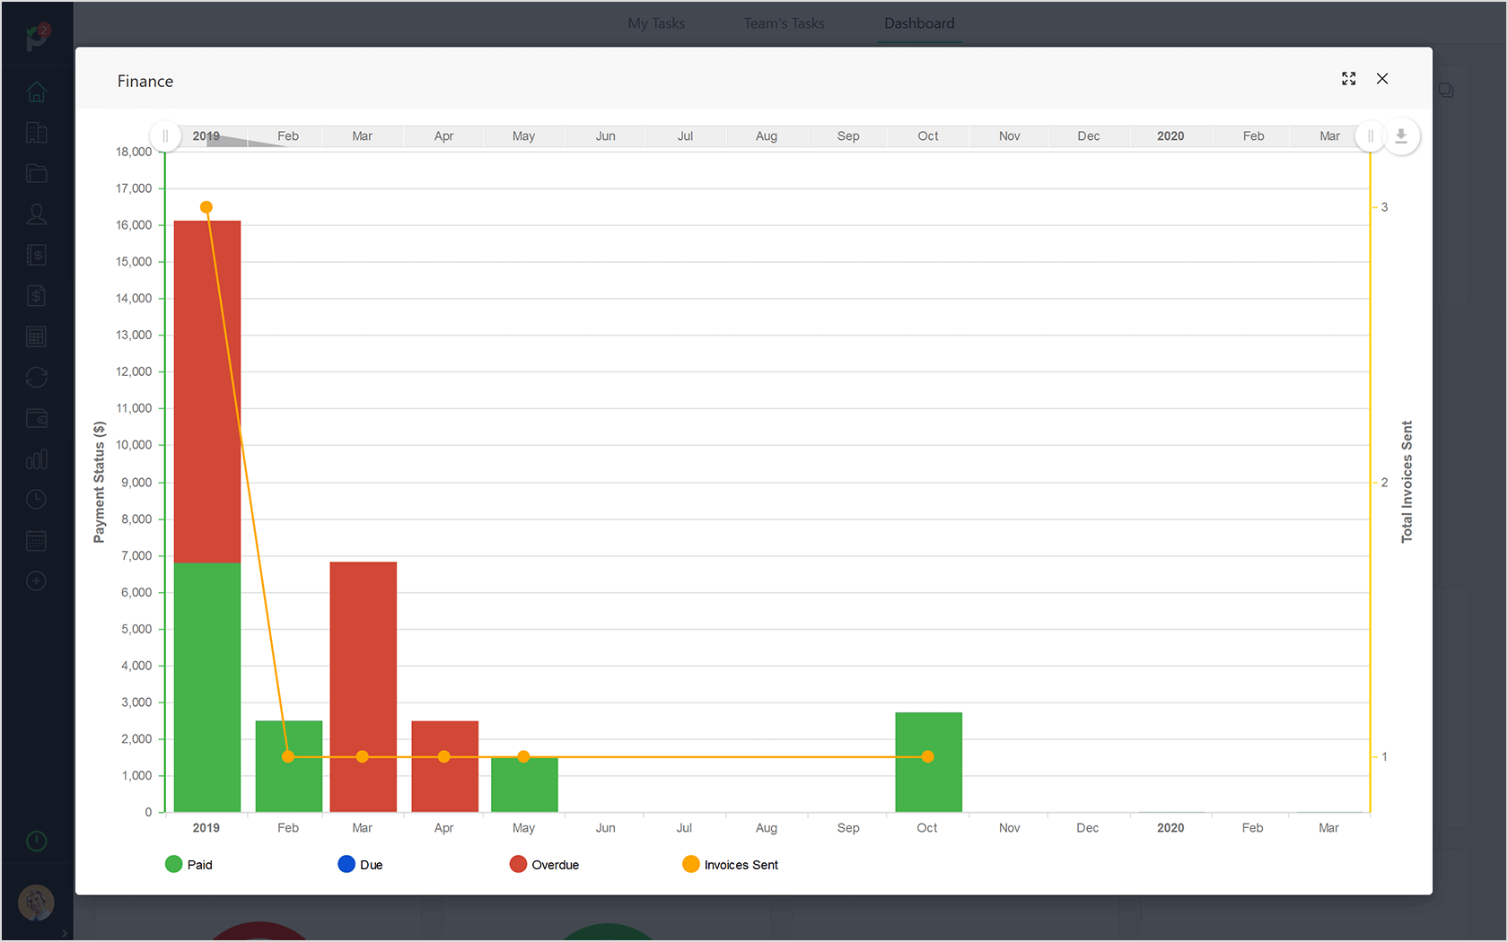The height and width of the screenshot is (942, 1508).
Task: Open the Calculator icon in the sidebar
Action: pyautogui.click(x=36, y=336)
